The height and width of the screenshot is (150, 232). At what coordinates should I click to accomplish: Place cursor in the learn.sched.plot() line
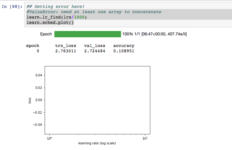point(50,23)
